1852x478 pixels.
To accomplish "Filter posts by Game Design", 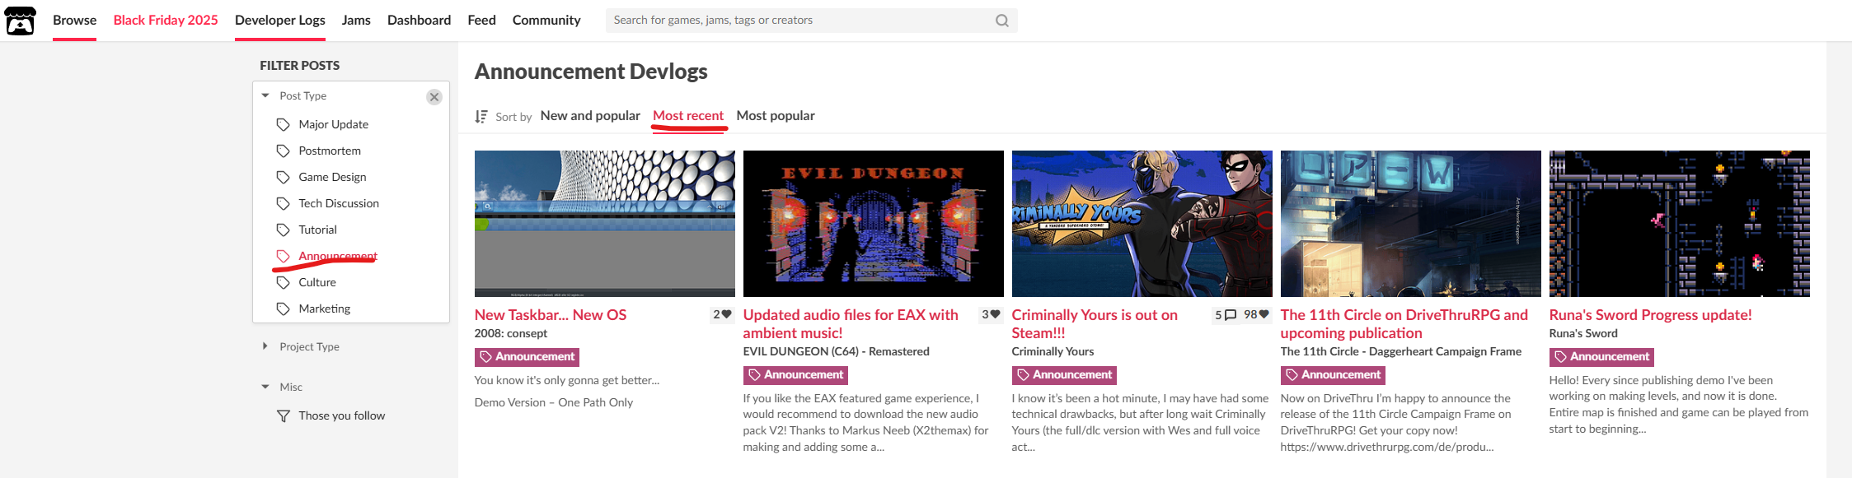I will click(x=332, y=177).
